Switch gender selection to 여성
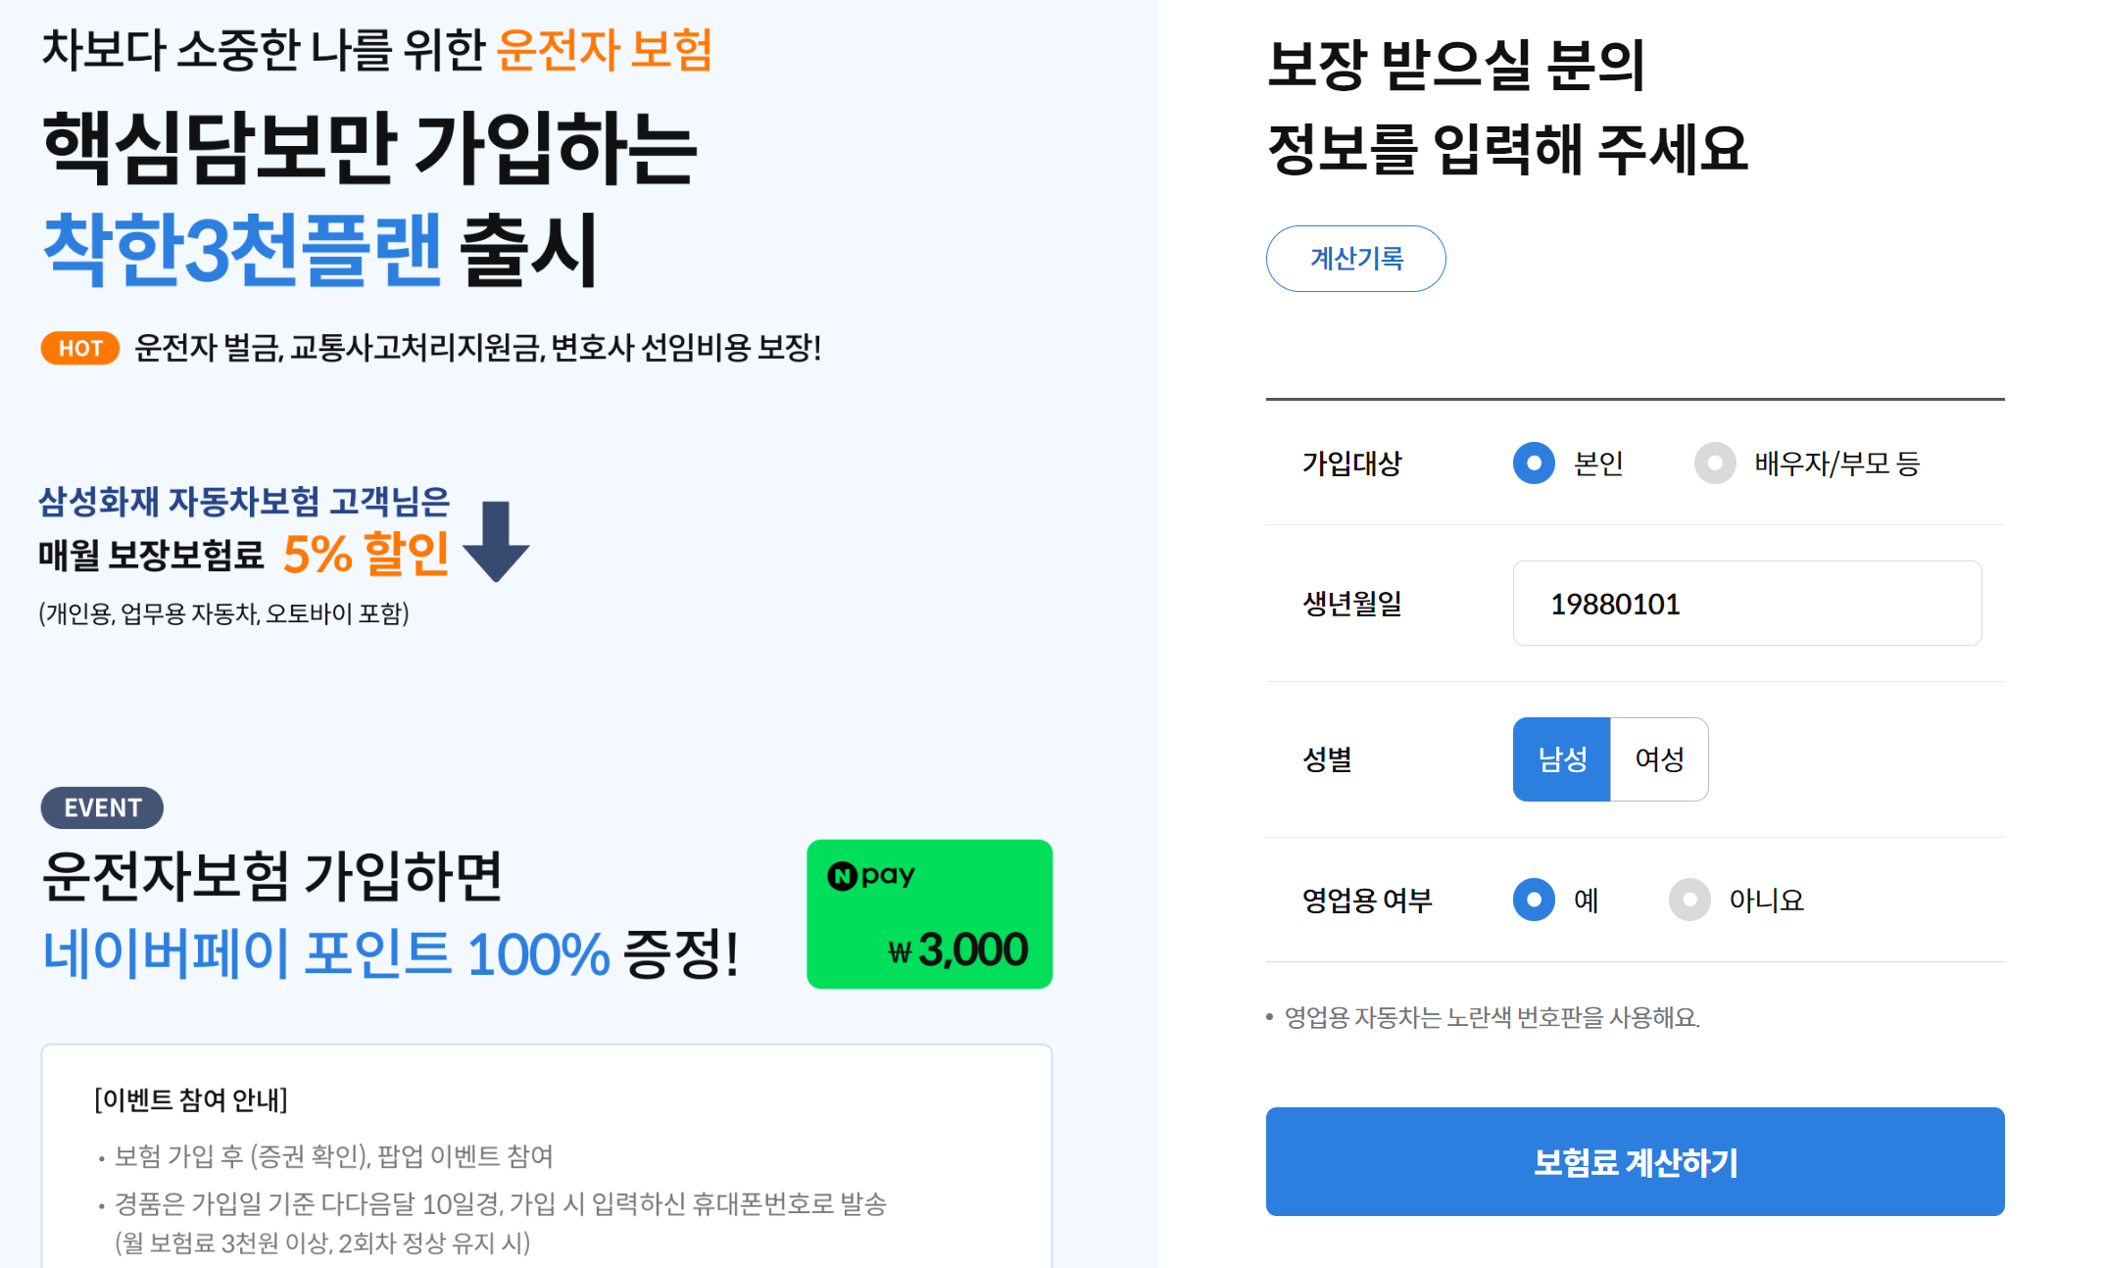The height and width of the screenshot is (1268, 2104). 1660,759
